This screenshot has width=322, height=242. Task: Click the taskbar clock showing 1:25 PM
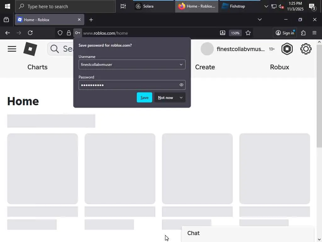point(295,6)
